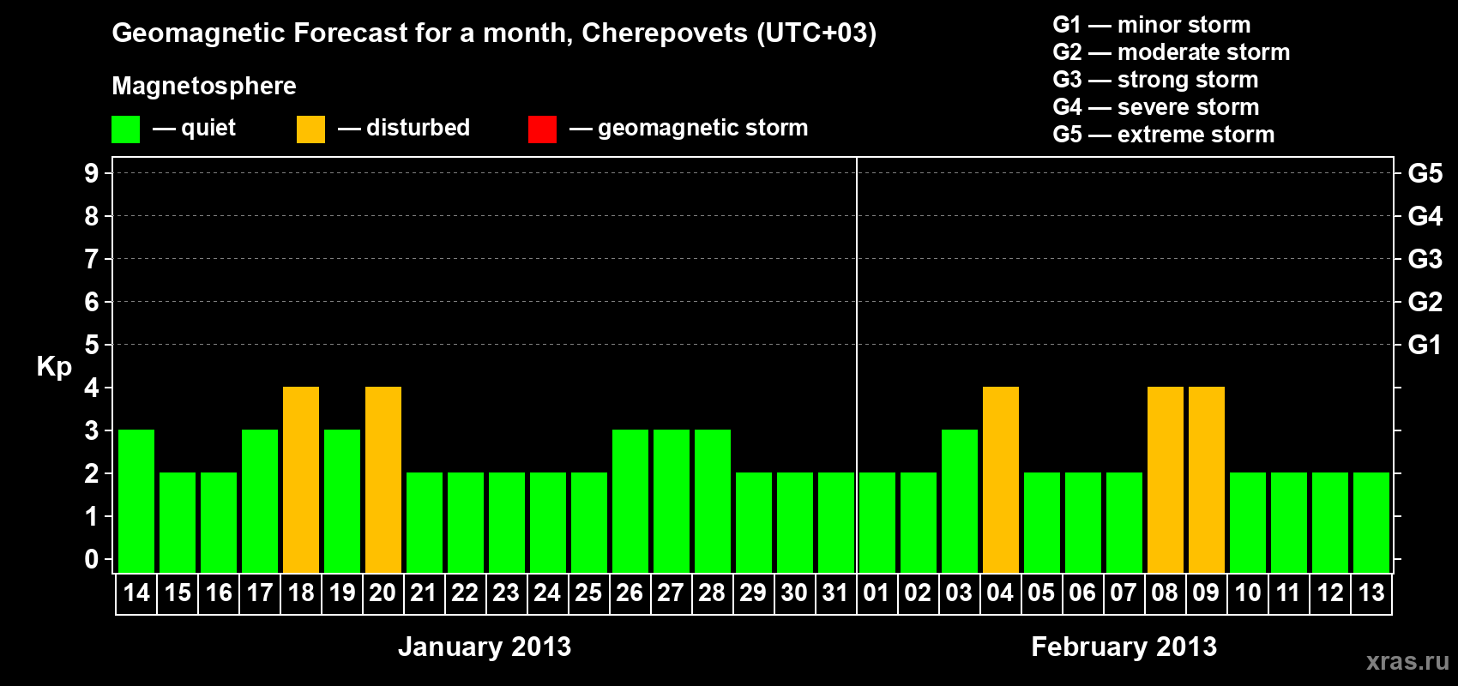
Task: Click the green bar for January 28
Action: tap(713, 501)
